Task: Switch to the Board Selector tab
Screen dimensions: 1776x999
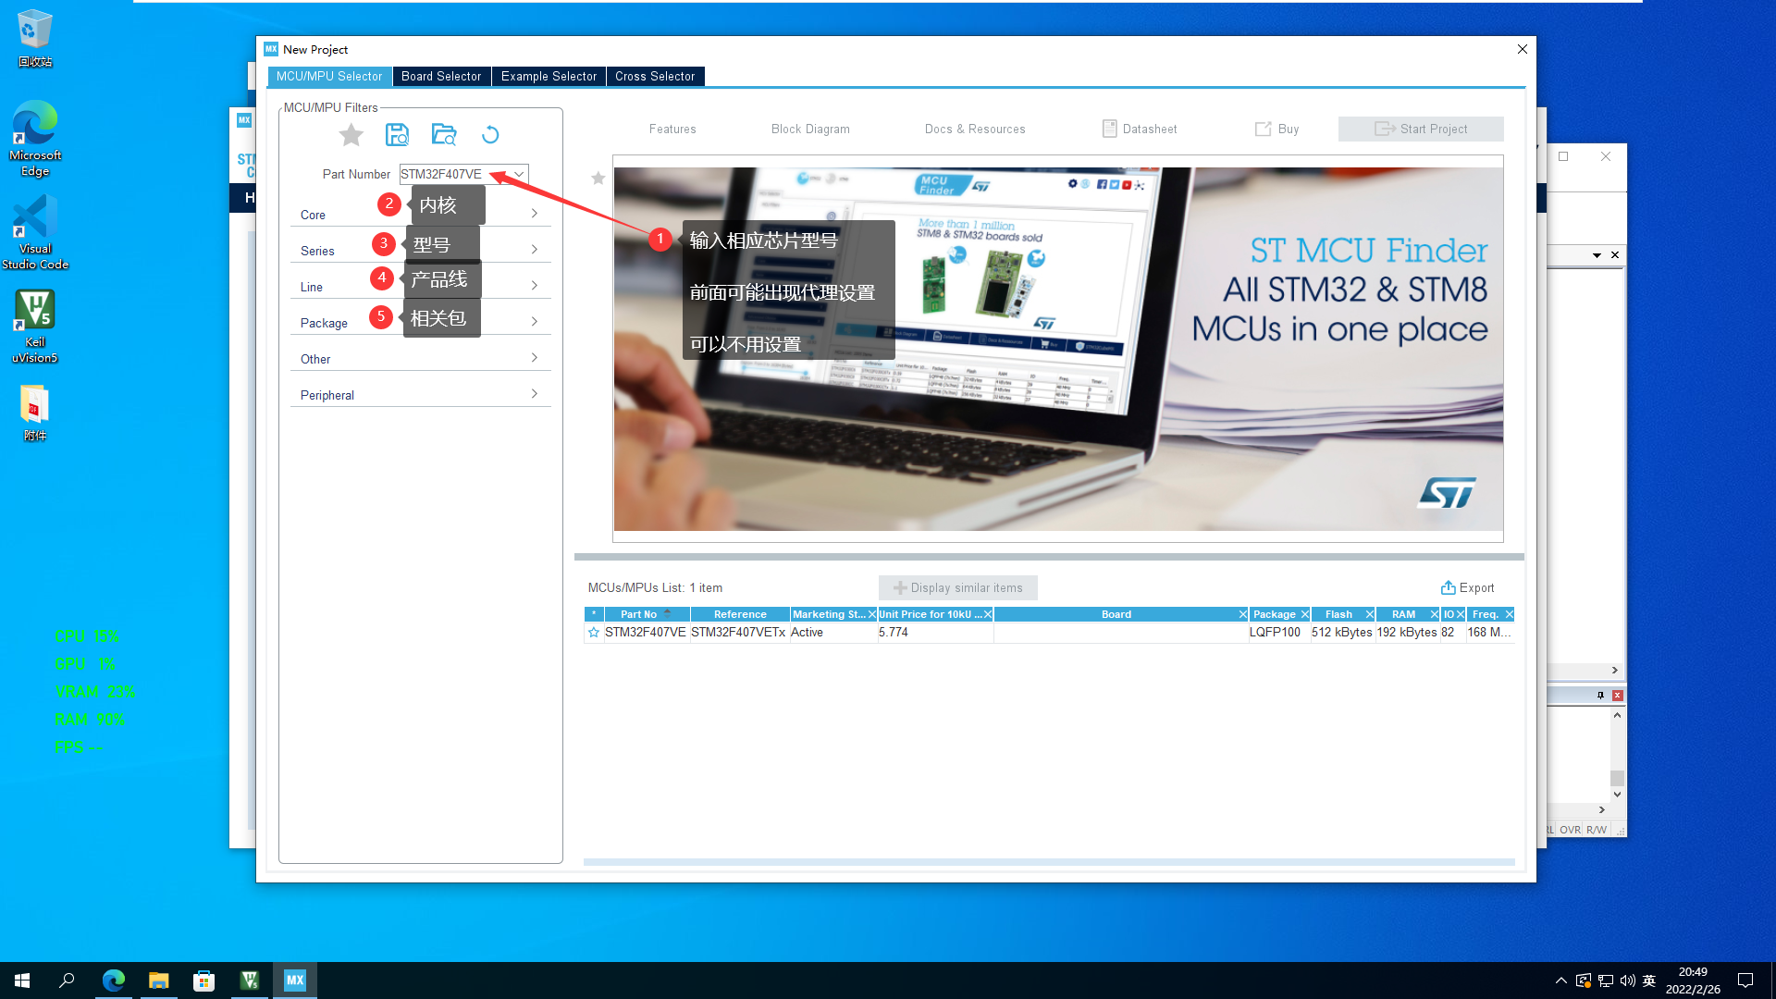Action: pos(440,76)
